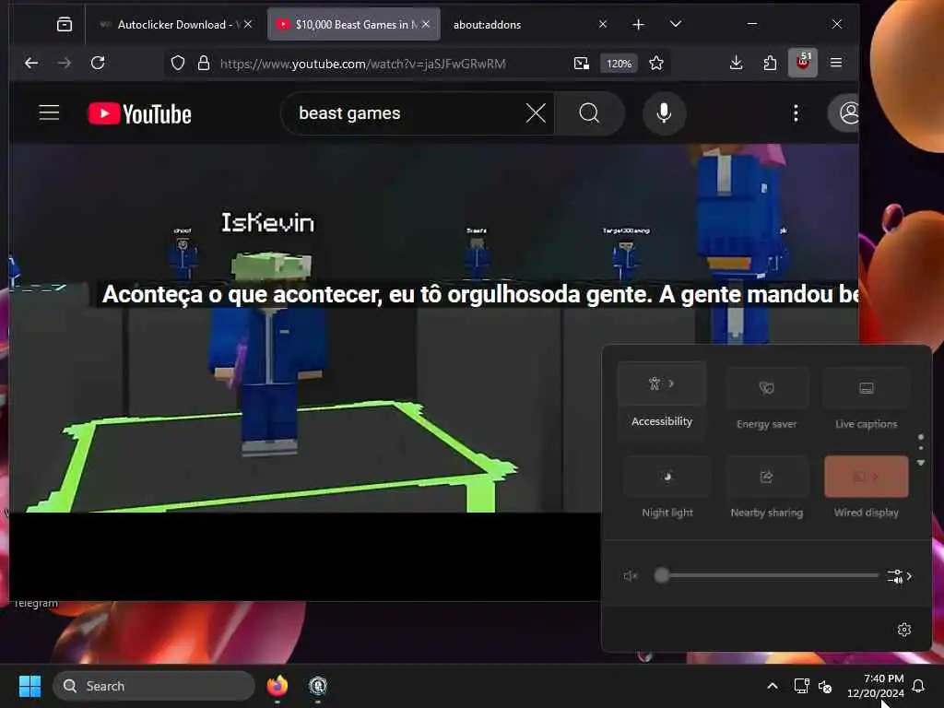The height and width of the screenshot is (708, 944).
Task: Open the round emblem app next to Firefox
Action: pos(318,686)
